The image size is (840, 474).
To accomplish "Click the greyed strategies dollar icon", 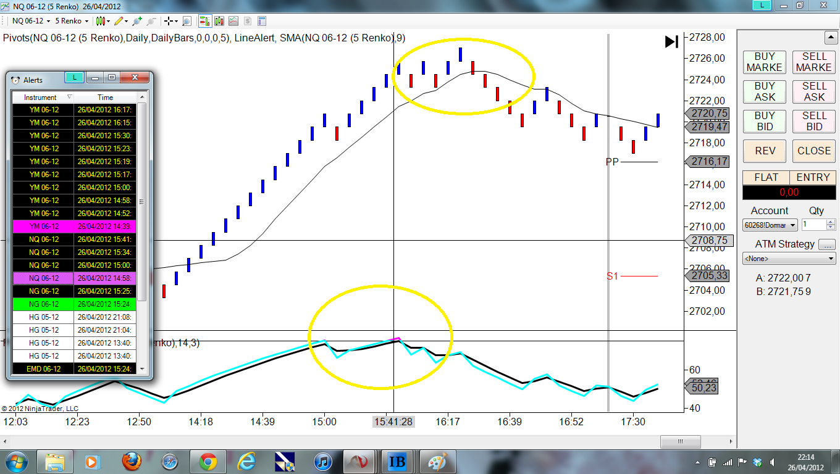I will [248, 21].
